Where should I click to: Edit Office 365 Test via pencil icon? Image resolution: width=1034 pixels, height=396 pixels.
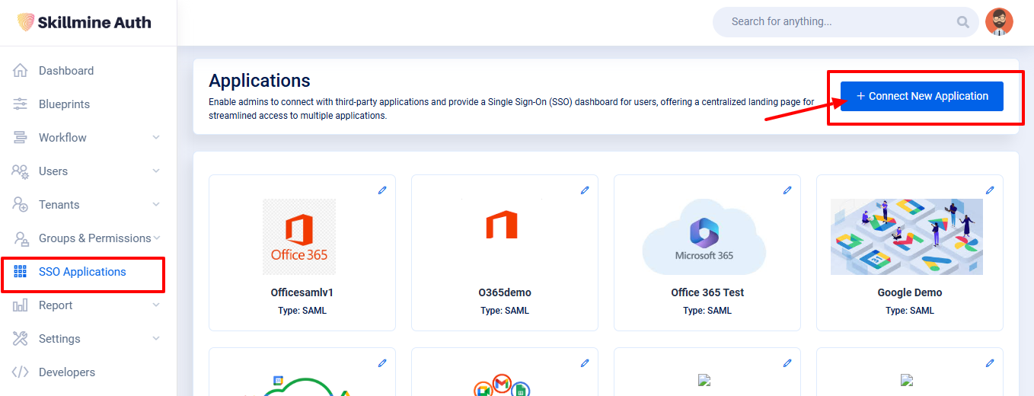(787, 190)
